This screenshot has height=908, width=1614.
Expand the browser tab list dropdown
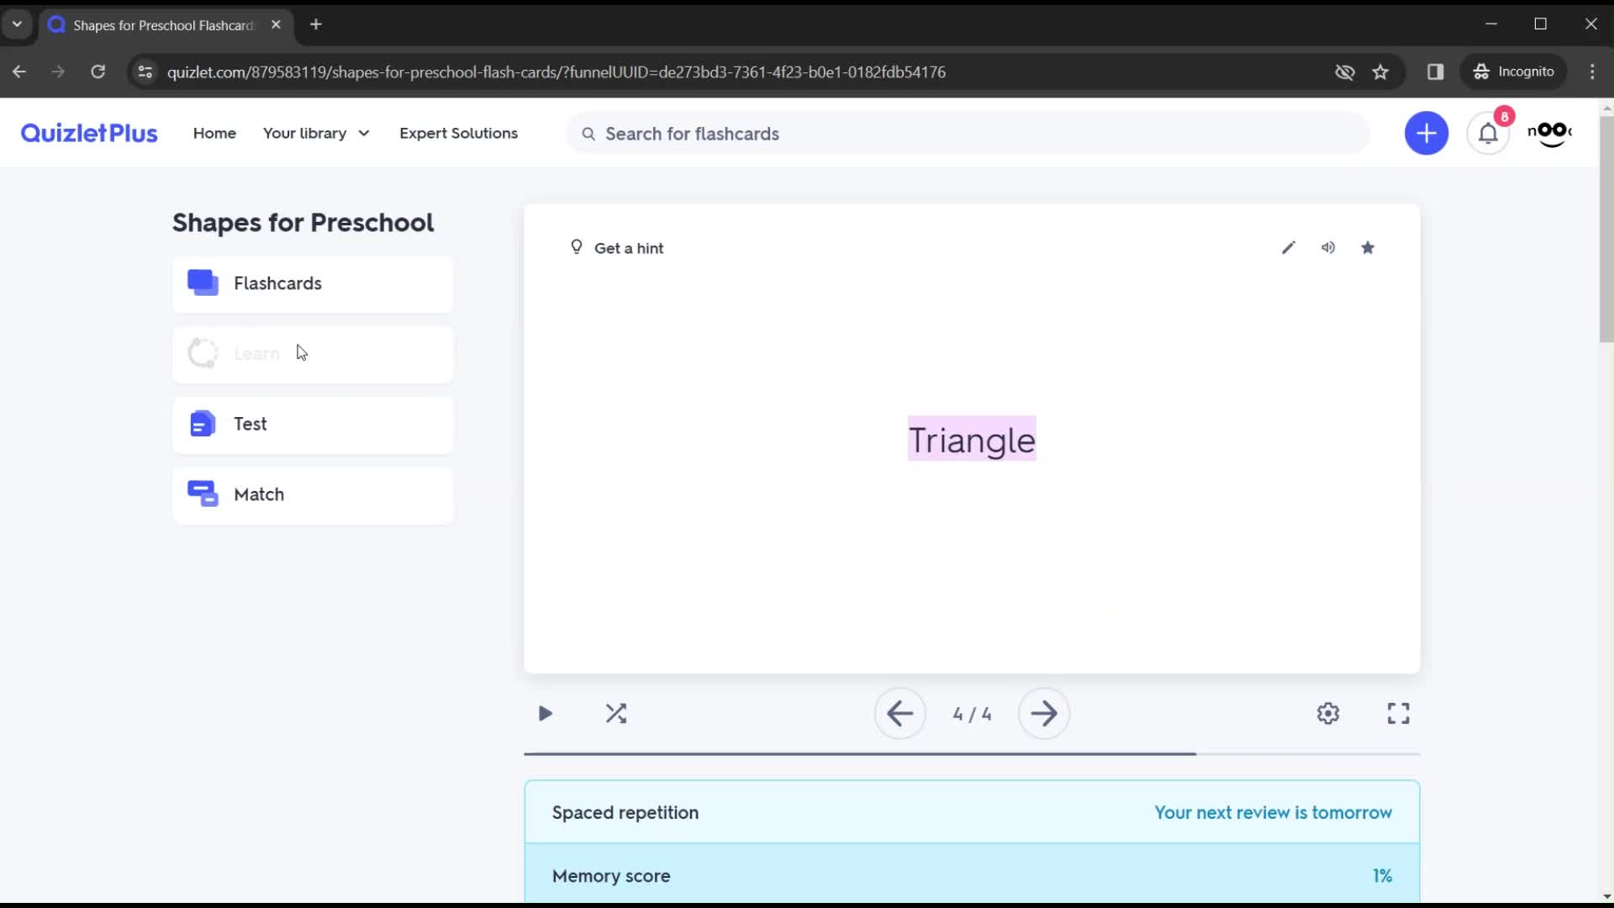tap(17, 24)
